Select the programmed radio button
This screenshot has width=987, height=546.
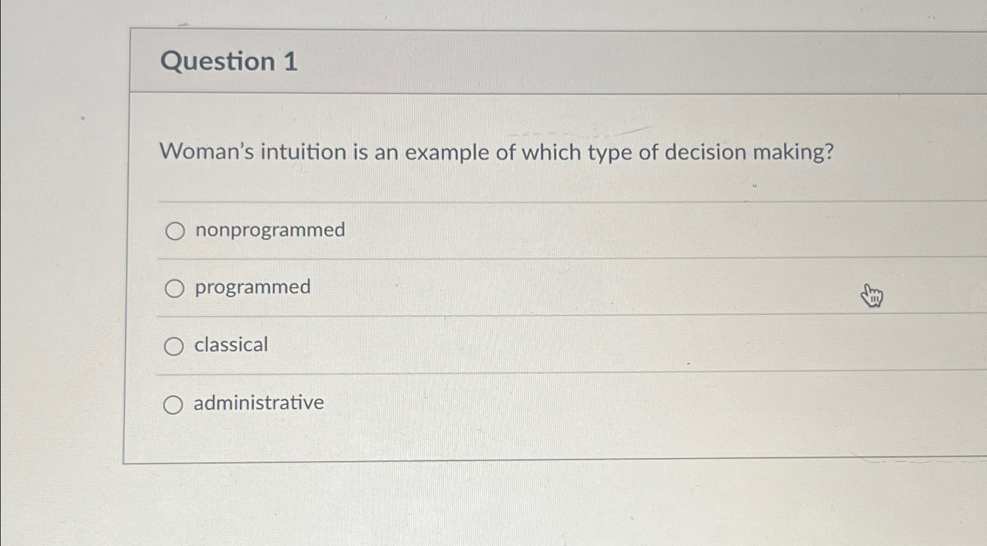[175, 288]
